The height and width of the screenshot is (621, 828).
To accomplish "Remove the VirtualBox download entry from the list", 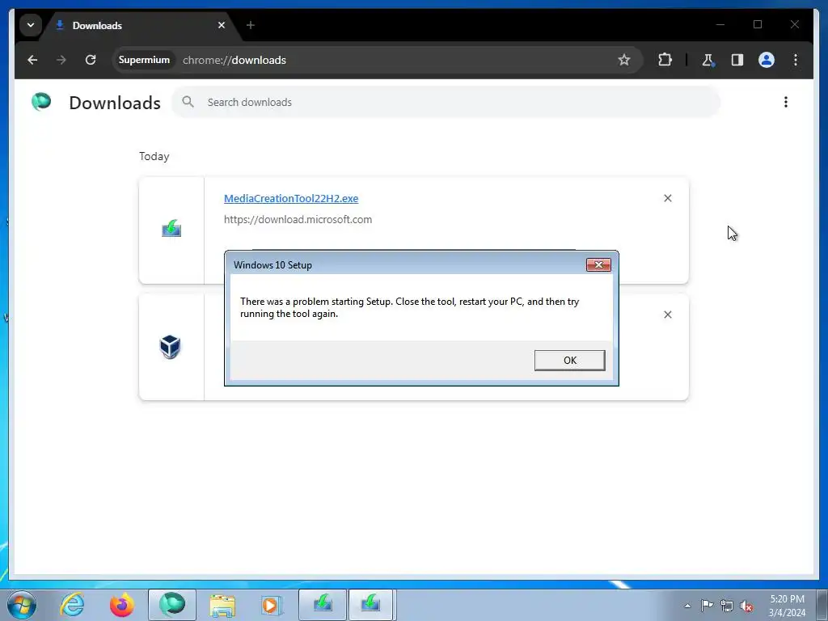I will 667,315.
